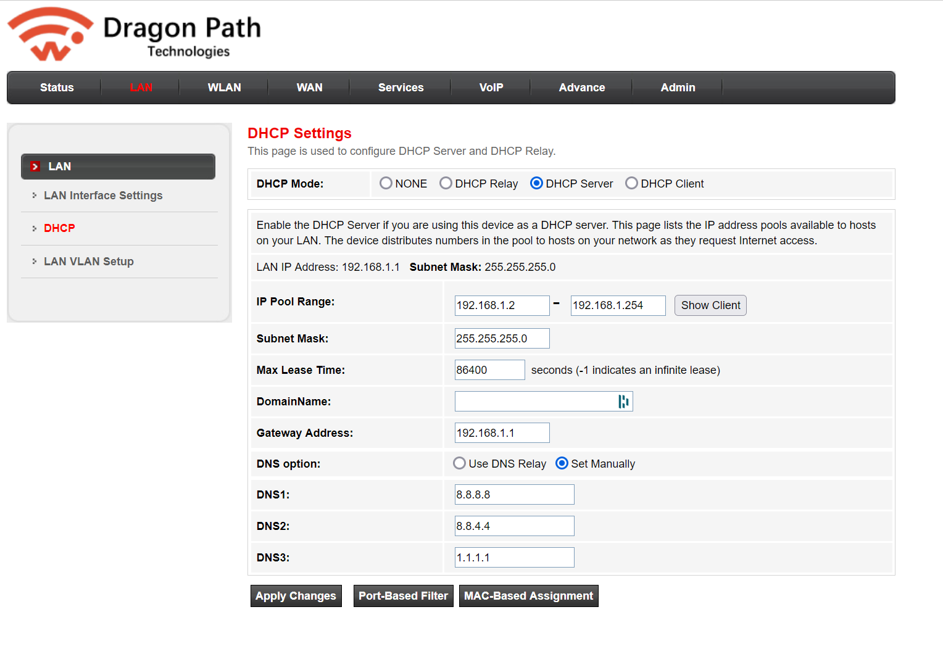Click the red arrow icon beside LAN header
The image size is (943, 649).
tap(35, 167)
